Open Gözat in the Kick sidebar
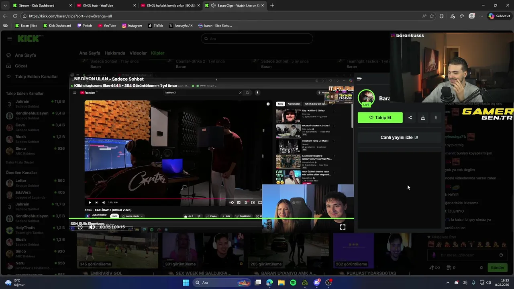Image resolution: width=514 pixels, height=289 pixels. tap(21, 66)
